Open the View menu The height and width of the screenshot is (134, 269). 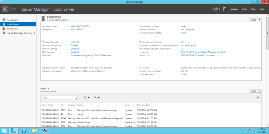[x=253, y=9]
